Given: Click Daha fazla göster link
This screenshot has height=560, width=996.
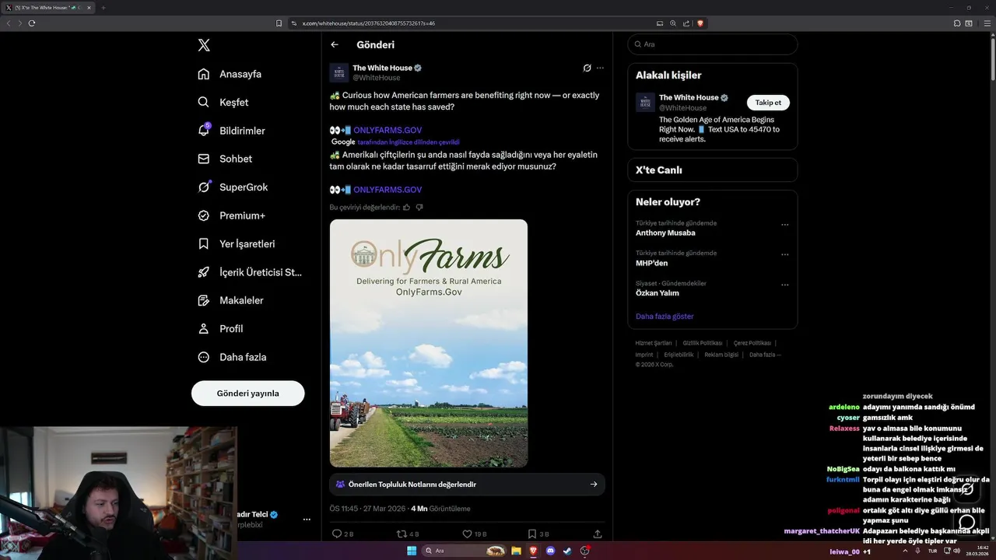Looking at the screenshot, I should (x=665, y=317).
